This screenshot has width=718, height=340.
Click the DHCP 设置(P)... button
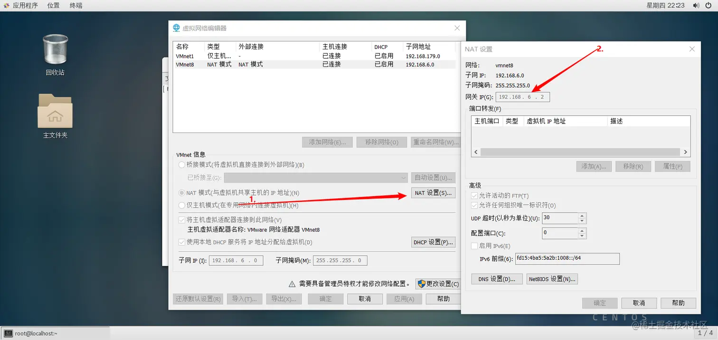click(433, 242)
